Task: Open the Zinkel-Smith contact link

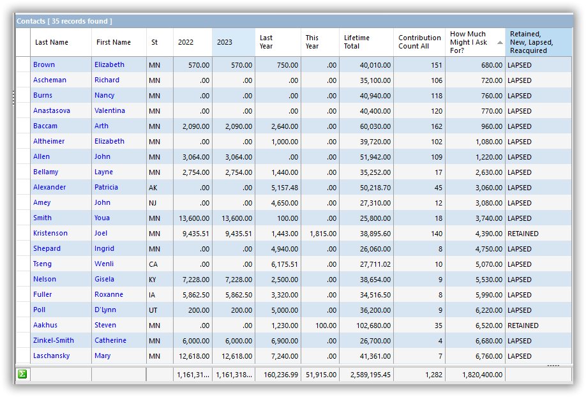Action: coord(54,341)
